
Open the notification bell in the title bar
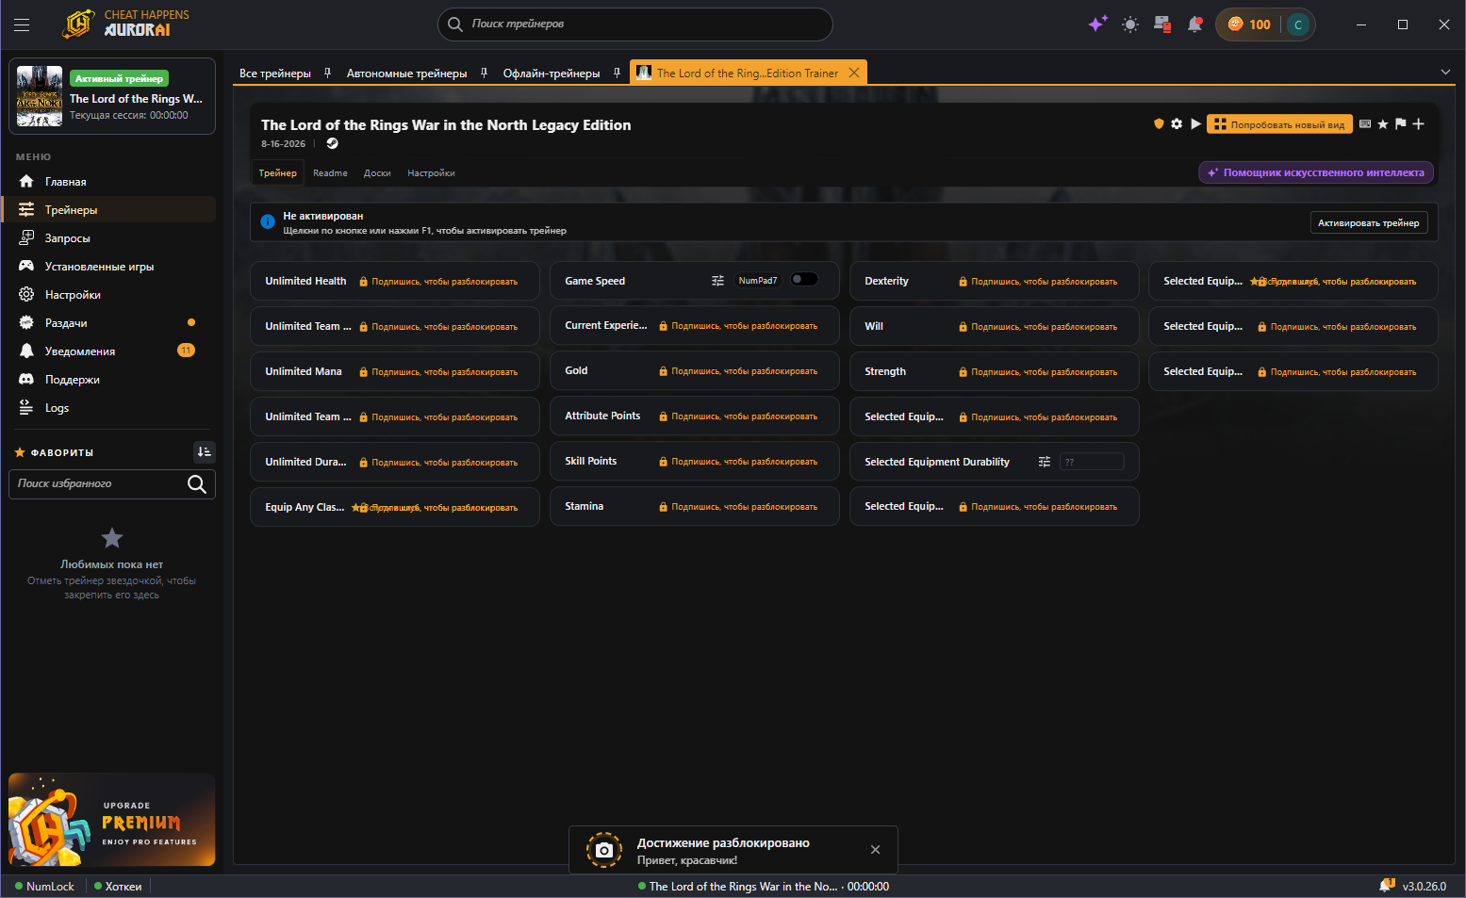[x=1195, y=24]
